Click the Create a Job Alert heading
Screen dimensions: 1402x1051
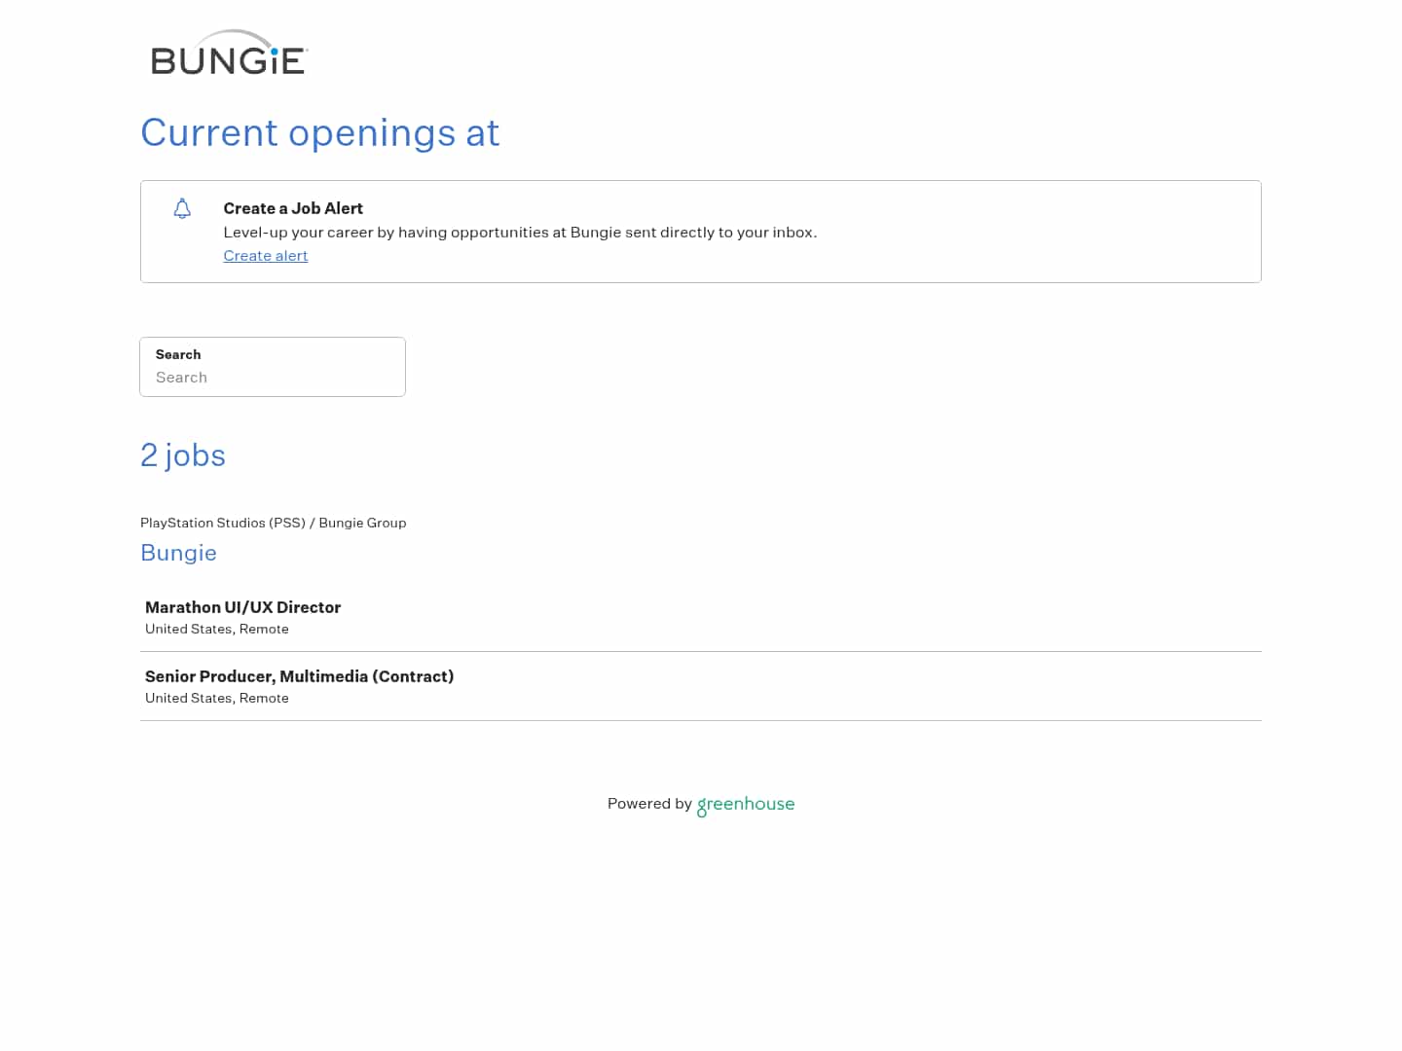(293, 208)
